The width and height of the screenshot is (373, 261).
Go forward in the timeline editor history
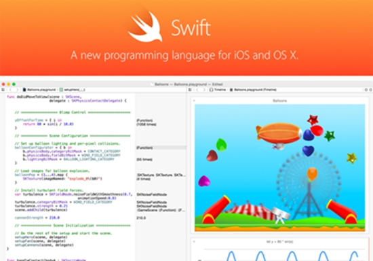204,90
